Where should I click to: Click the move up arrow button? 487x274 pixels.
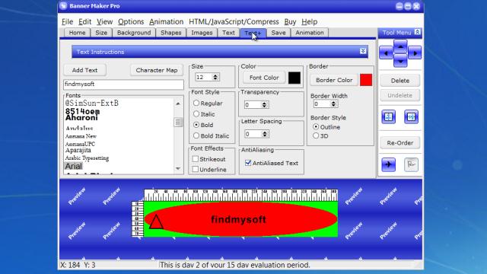click(x=400, y=46)
